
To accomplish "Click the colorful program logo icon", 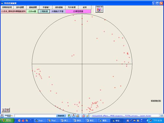I will [99, 9].
